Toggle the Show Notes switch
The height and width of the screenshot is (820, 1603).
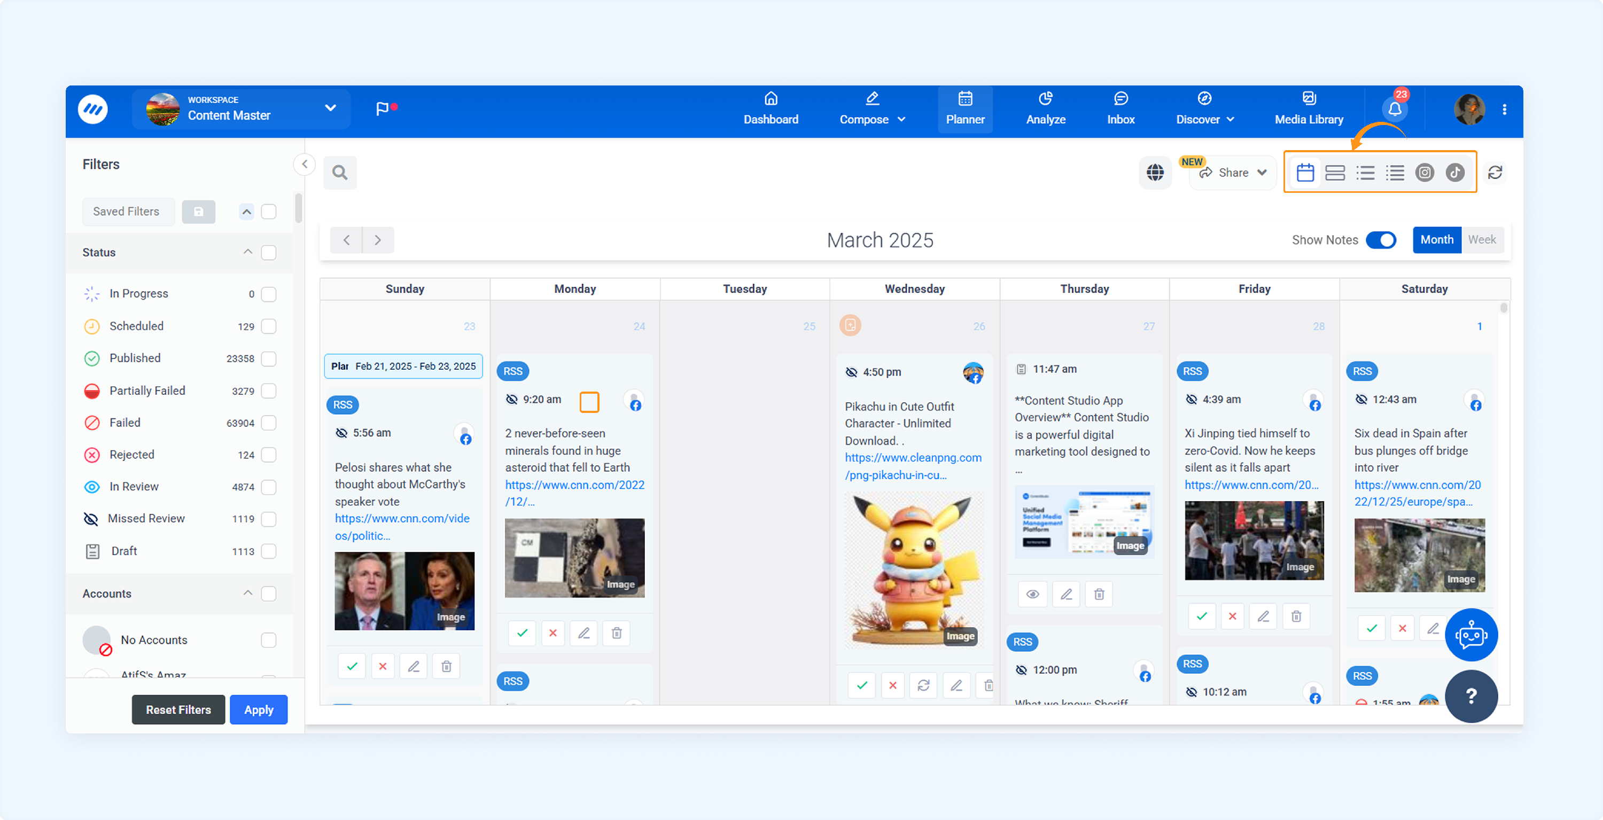click(1381, 240)
